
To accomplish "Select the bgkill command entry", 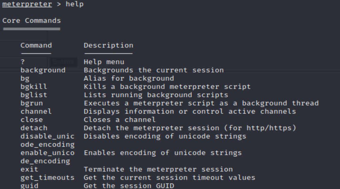I will click(34, 87).
